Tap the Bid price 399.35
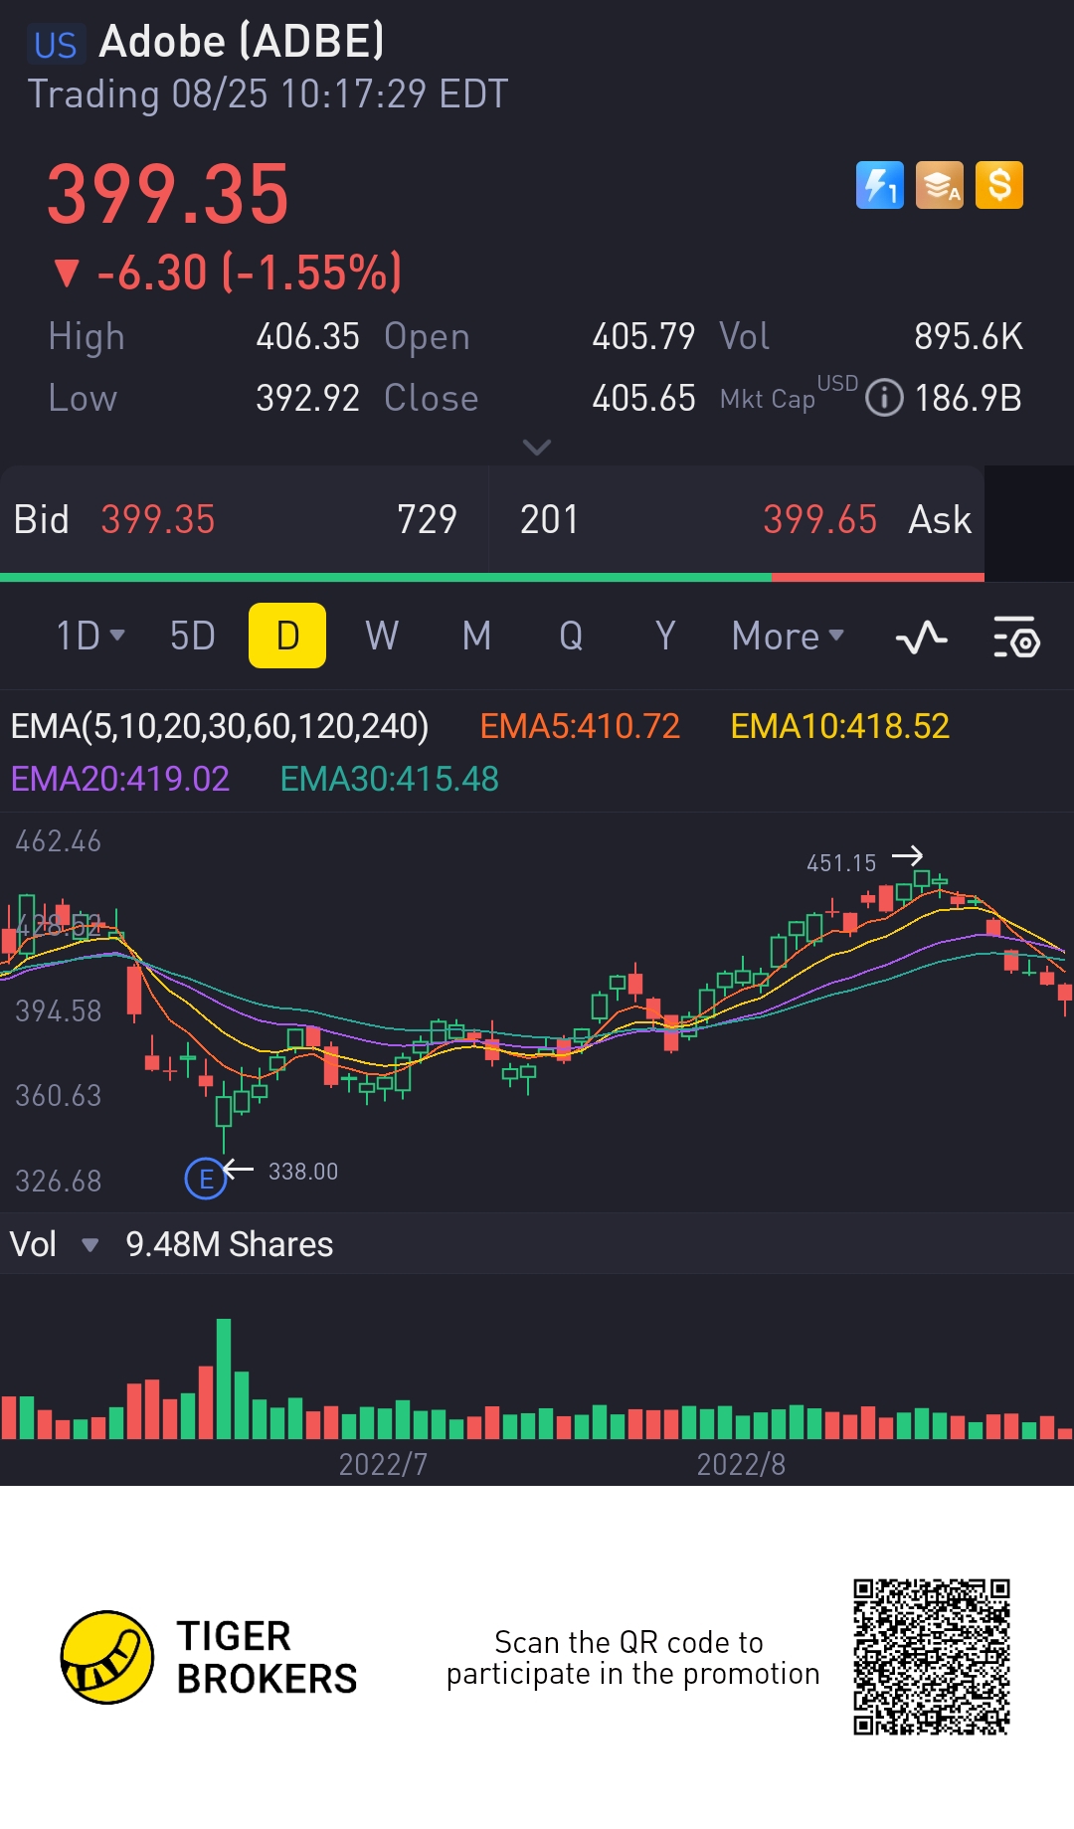Image resolution: width=1074 pixels, height=1829 pixels. [158, 519]
